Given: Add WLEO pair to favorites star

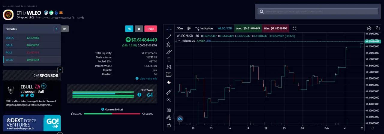Looking at the screenshot, I should coord(139,29).
